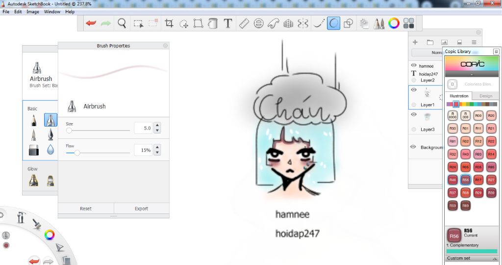Open the Draw Styles shapes tool
The width and height of the screenshot is (502, 265).
[x=348, y=23]
